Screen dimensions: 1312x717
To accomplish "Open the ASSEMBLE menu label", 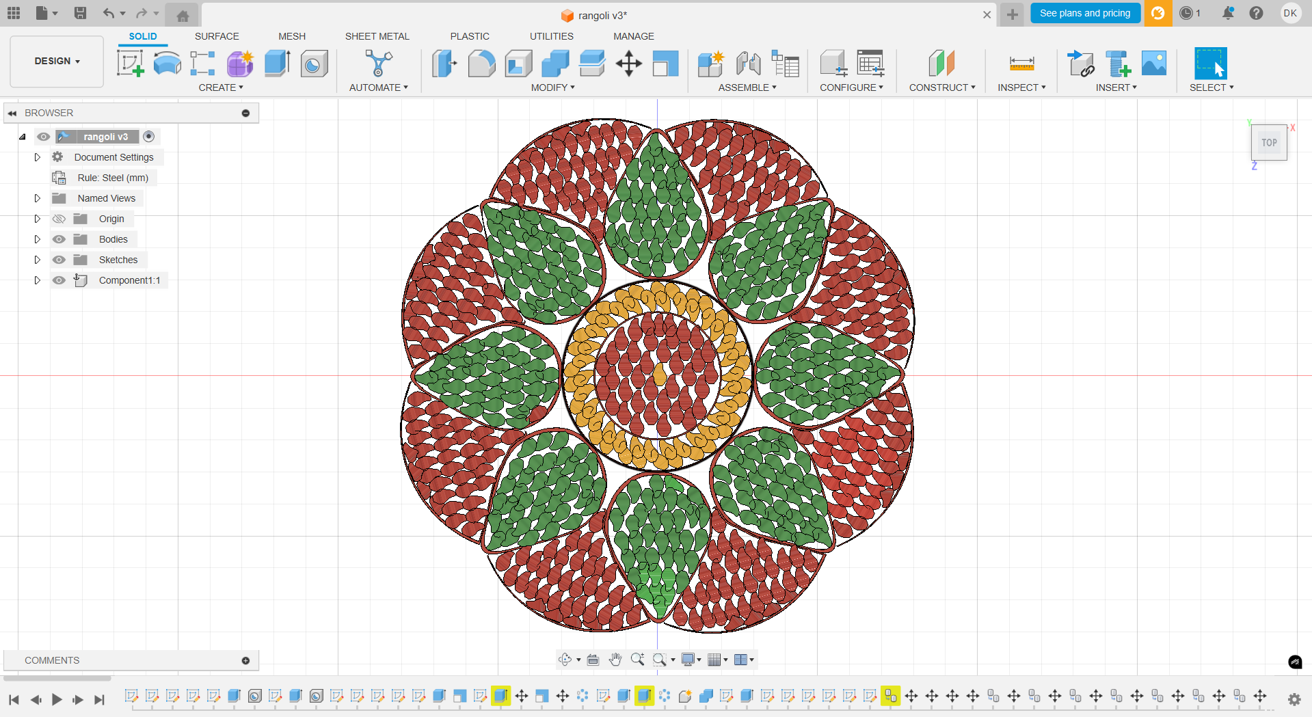I will coord(747,87).
